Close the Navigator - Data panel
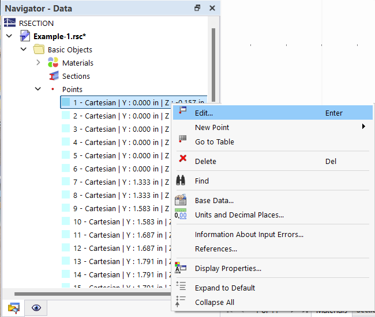Viewport: 375px width, 317px height. coord(212,8)
